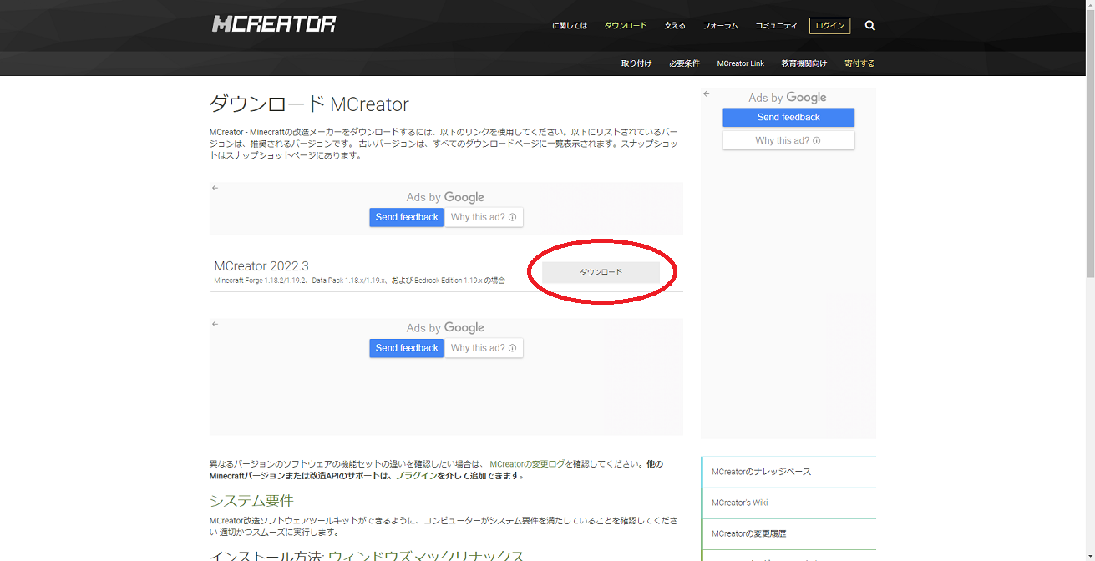Open the コミュニティ menu item
This screenshot has width=1095, height=561.
[x=775, y=25]
